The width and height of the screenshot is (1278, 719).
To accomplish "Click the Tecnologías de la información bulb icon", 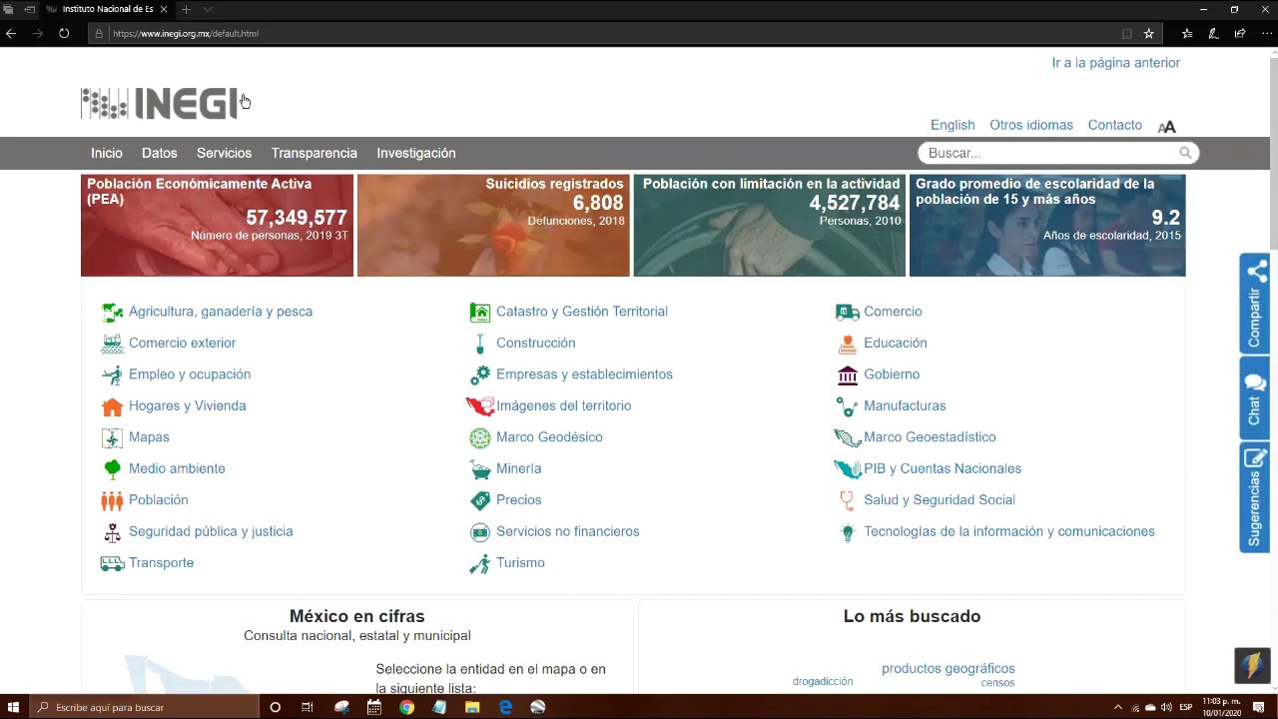I will (848, 532).
